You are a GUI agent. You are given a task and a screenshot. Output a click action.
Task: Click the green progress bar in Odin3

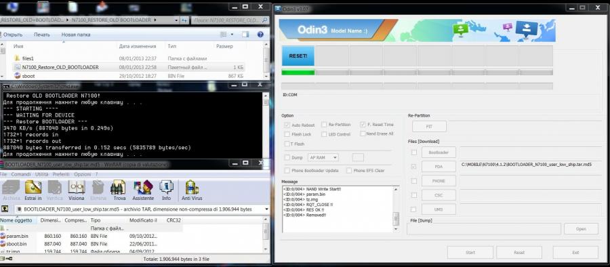[x=298, y=73]
